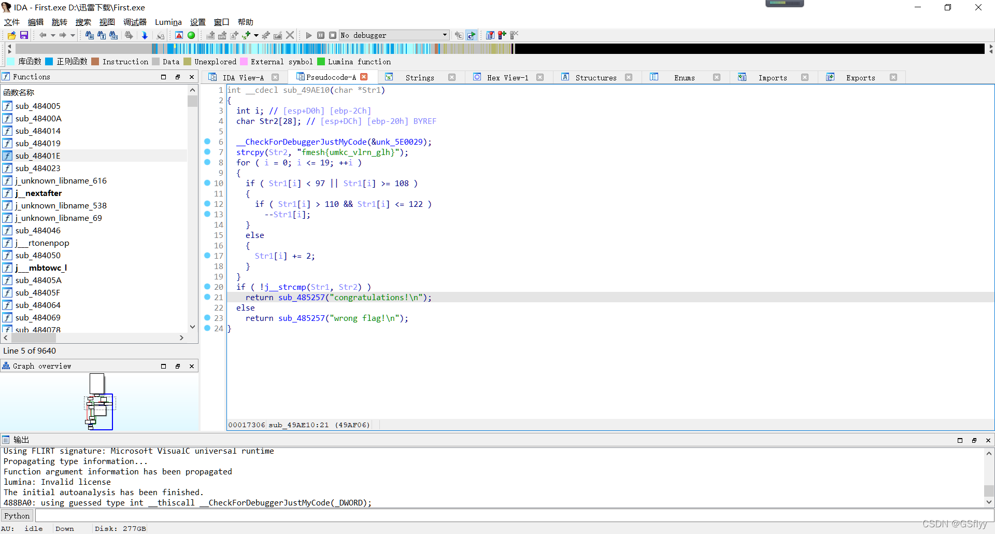The width and height of the screenshot is (995, 534).
Task: Click the Python console label button
Action: (17, 516)
